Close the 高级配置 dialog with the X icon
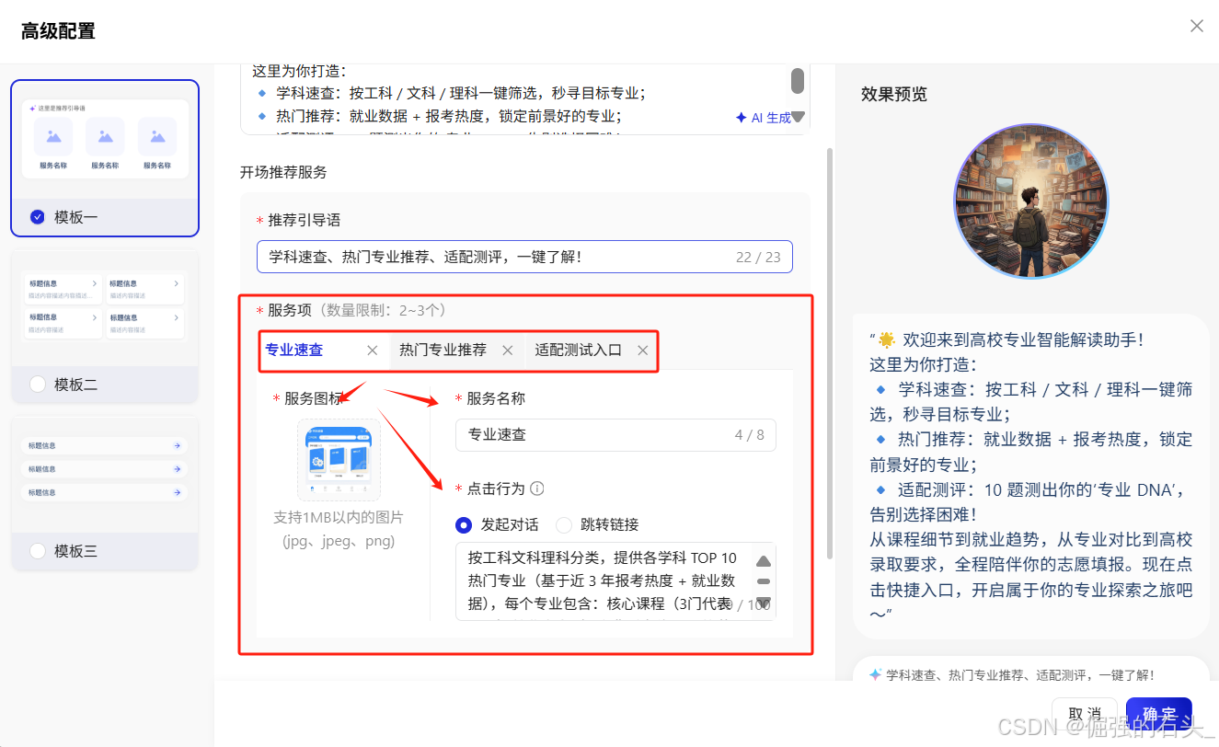This screenshot has height=747, width=1219. (1196, 26)
